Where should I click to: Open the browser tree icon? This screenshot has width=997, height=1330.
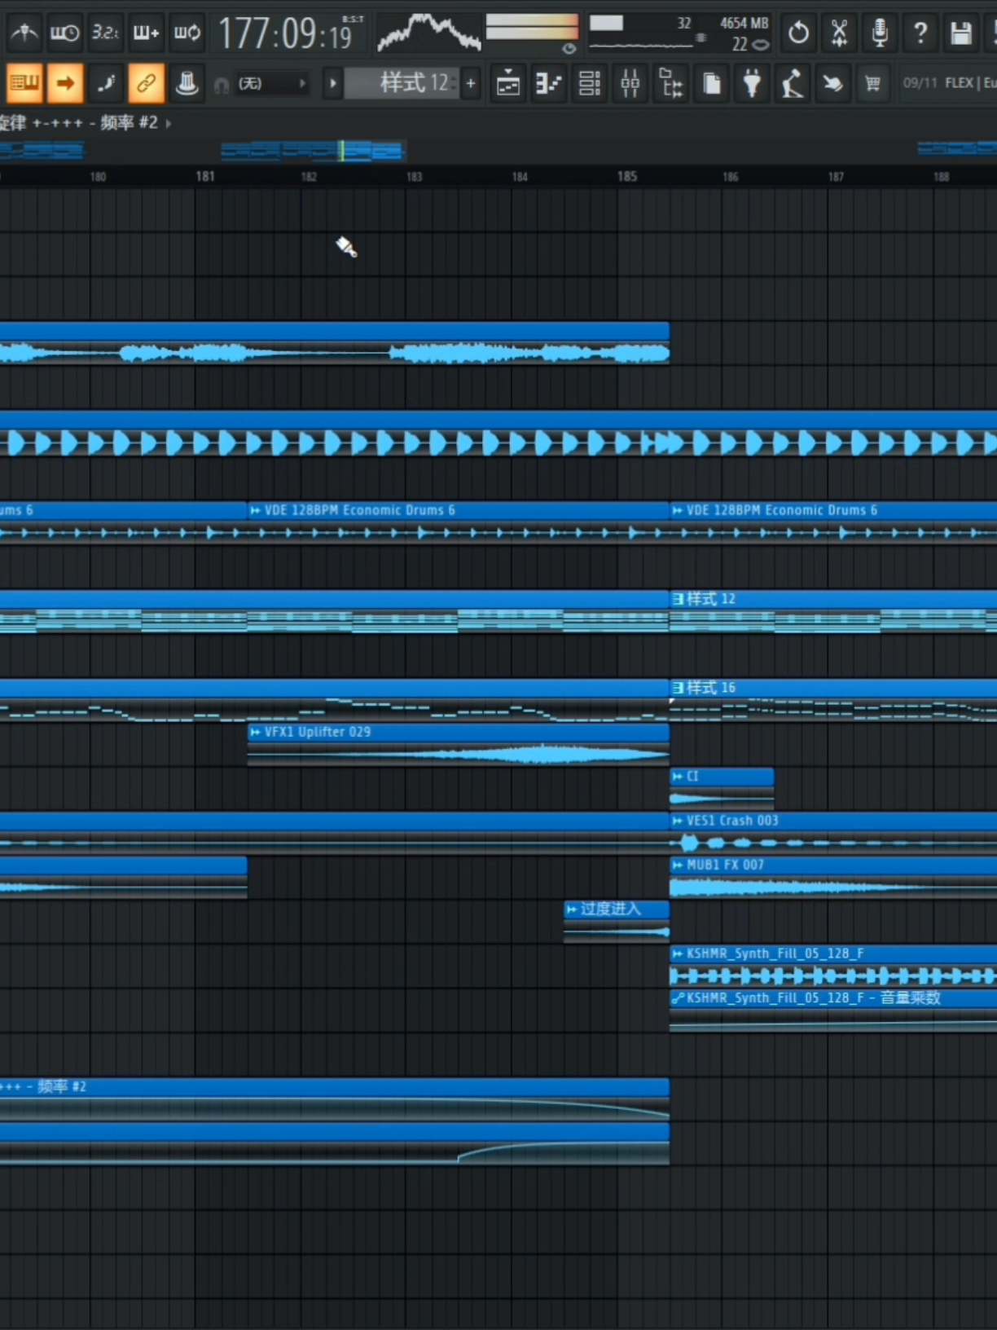[x=671, y=83]
